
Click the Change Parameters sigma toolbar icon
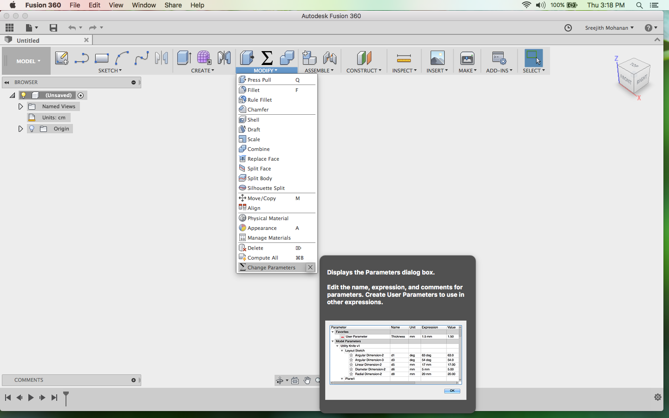(x=267, y=58)
